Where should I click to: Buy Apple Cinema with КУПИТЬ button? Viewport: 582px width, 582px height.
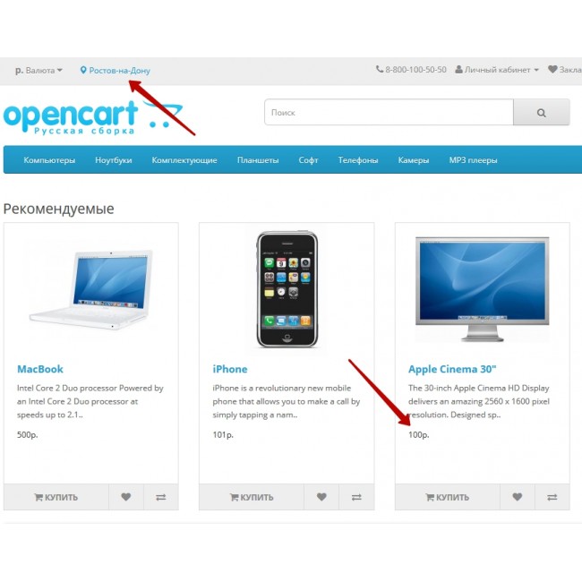[x=448, y=497]
